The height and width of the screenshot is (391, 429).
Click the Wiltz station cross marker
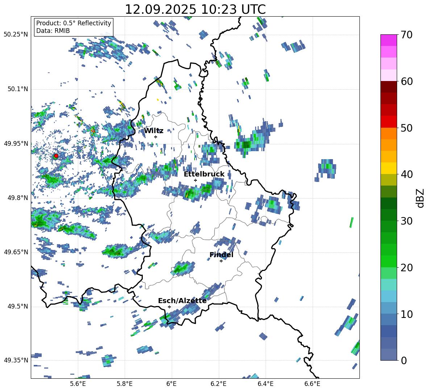156,137
